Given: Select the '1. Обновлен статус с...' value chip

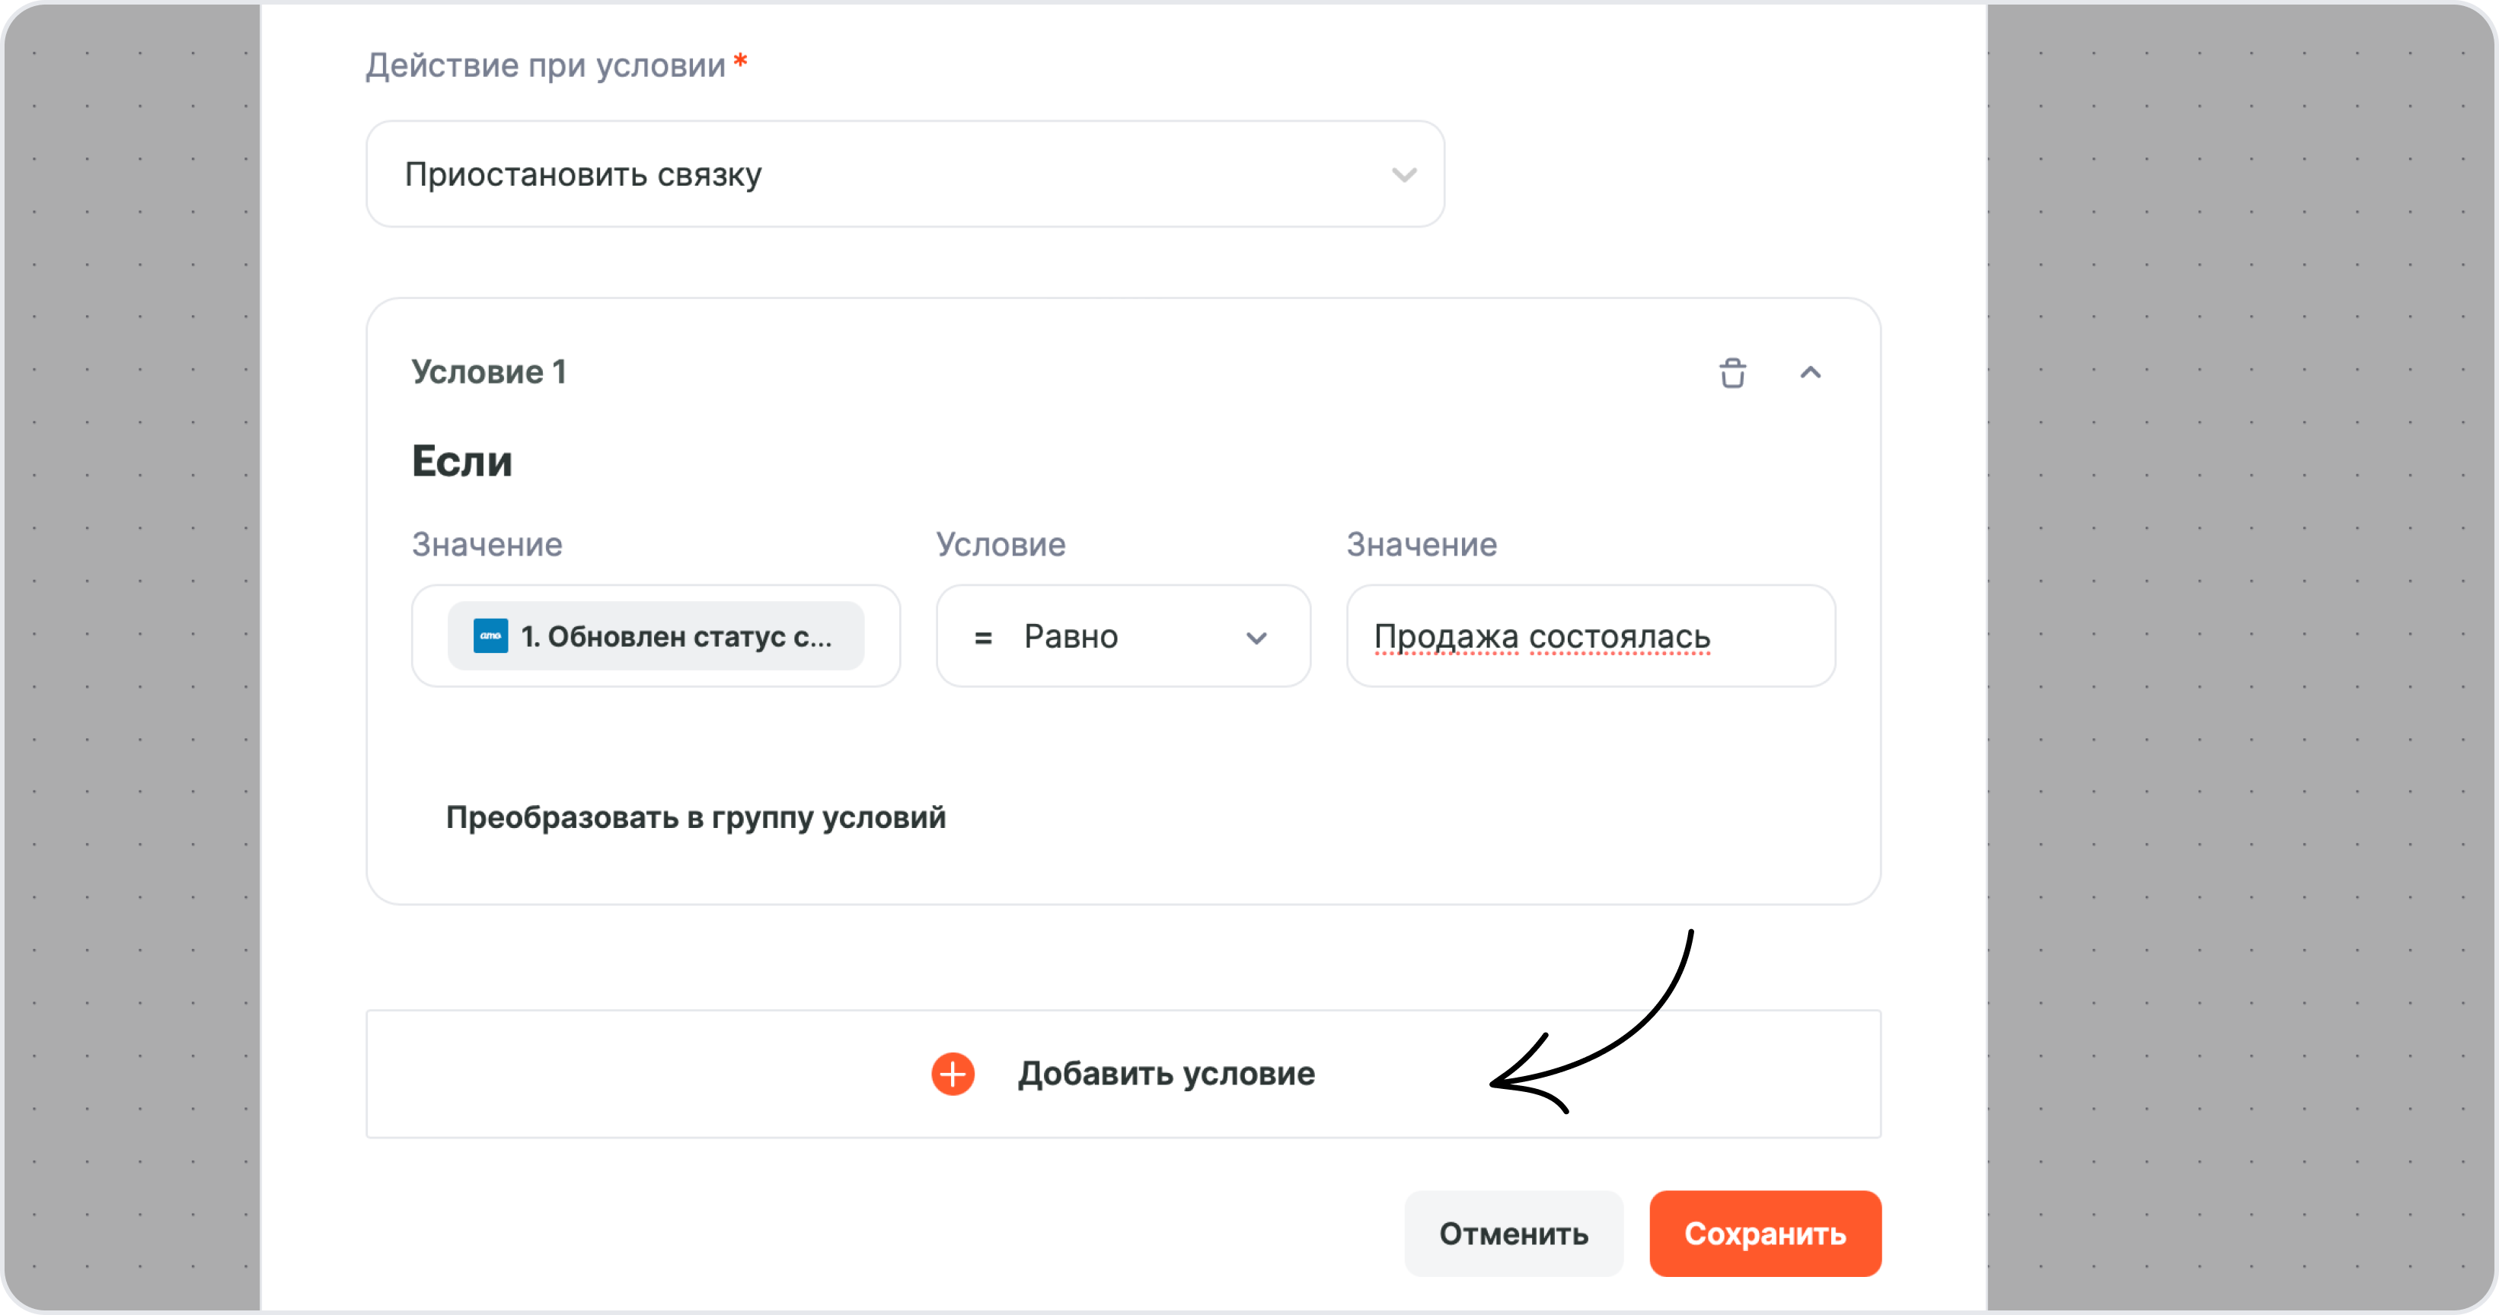Looking at the screenshot, I should coord(656,636).
